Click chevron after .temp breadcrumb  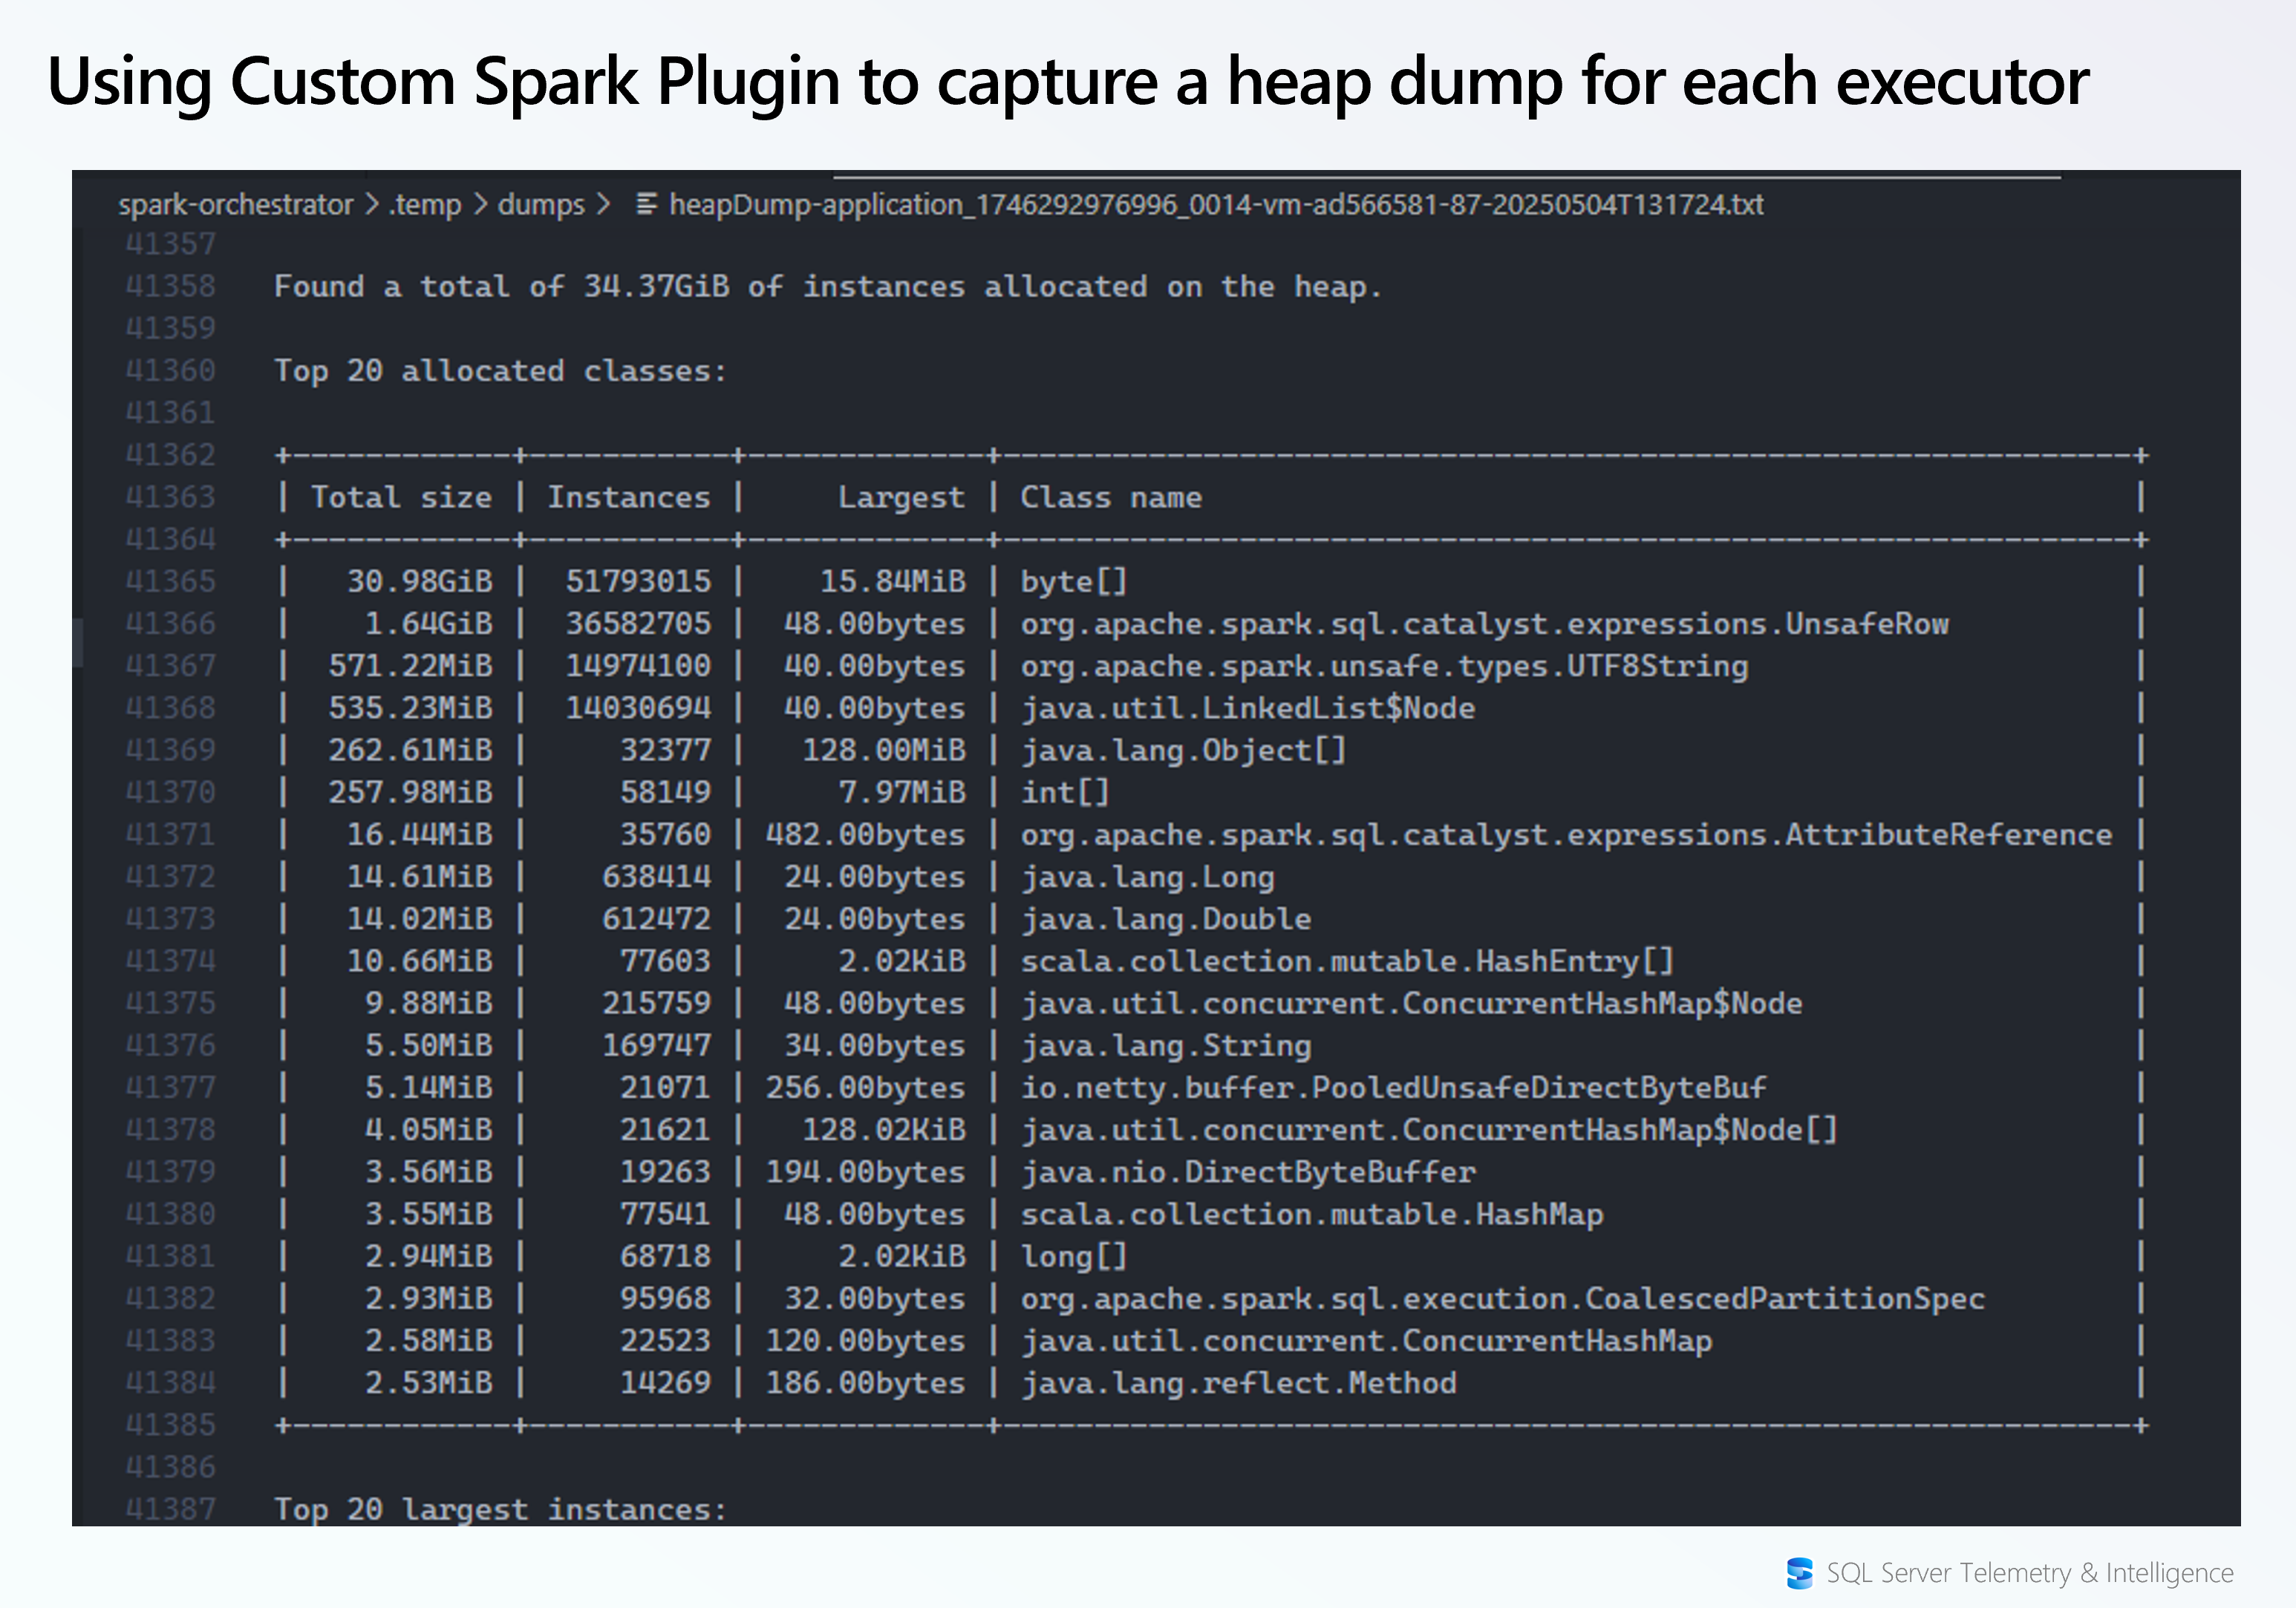click(480, 204)
